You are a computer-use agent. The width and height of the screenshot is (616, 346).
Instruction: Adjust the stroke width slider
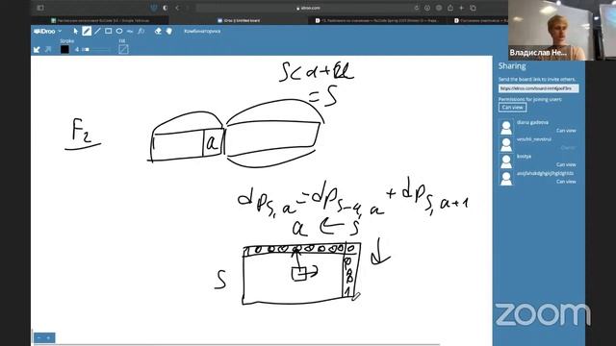coord(96,49)
